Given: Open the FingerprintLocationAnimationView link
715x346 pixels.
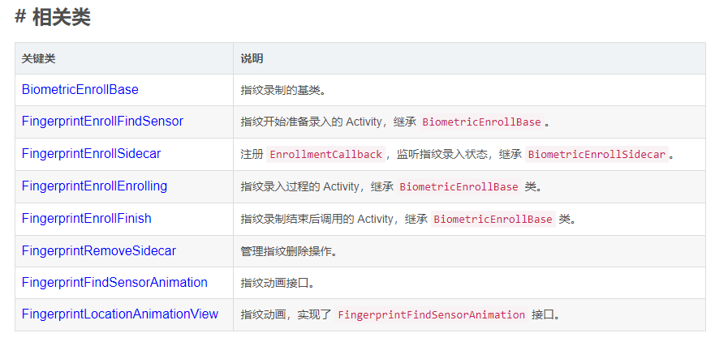Looking at the screenshot, I should pyautogui.click(x=120, y=314).
